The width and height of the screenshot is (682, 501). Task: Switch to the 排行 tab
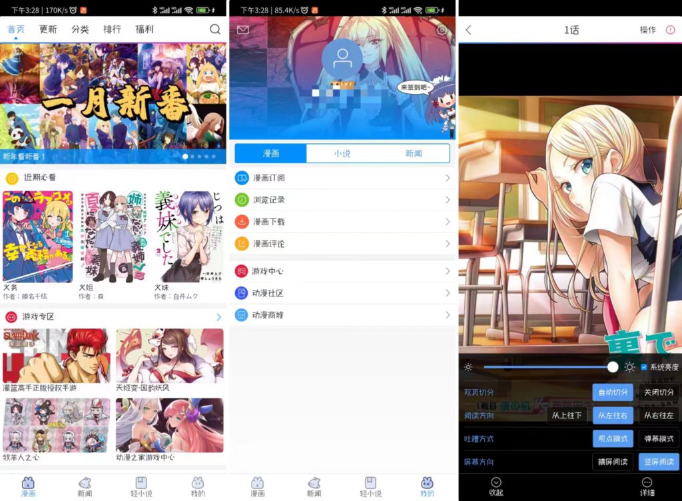[x=112, y=29]
